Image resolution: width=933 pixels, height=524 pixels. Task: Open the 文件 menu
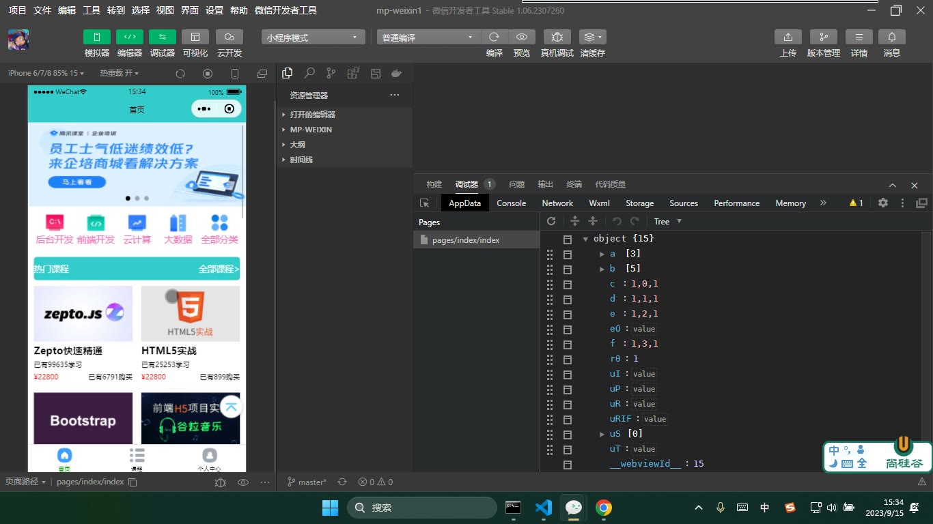42,10
